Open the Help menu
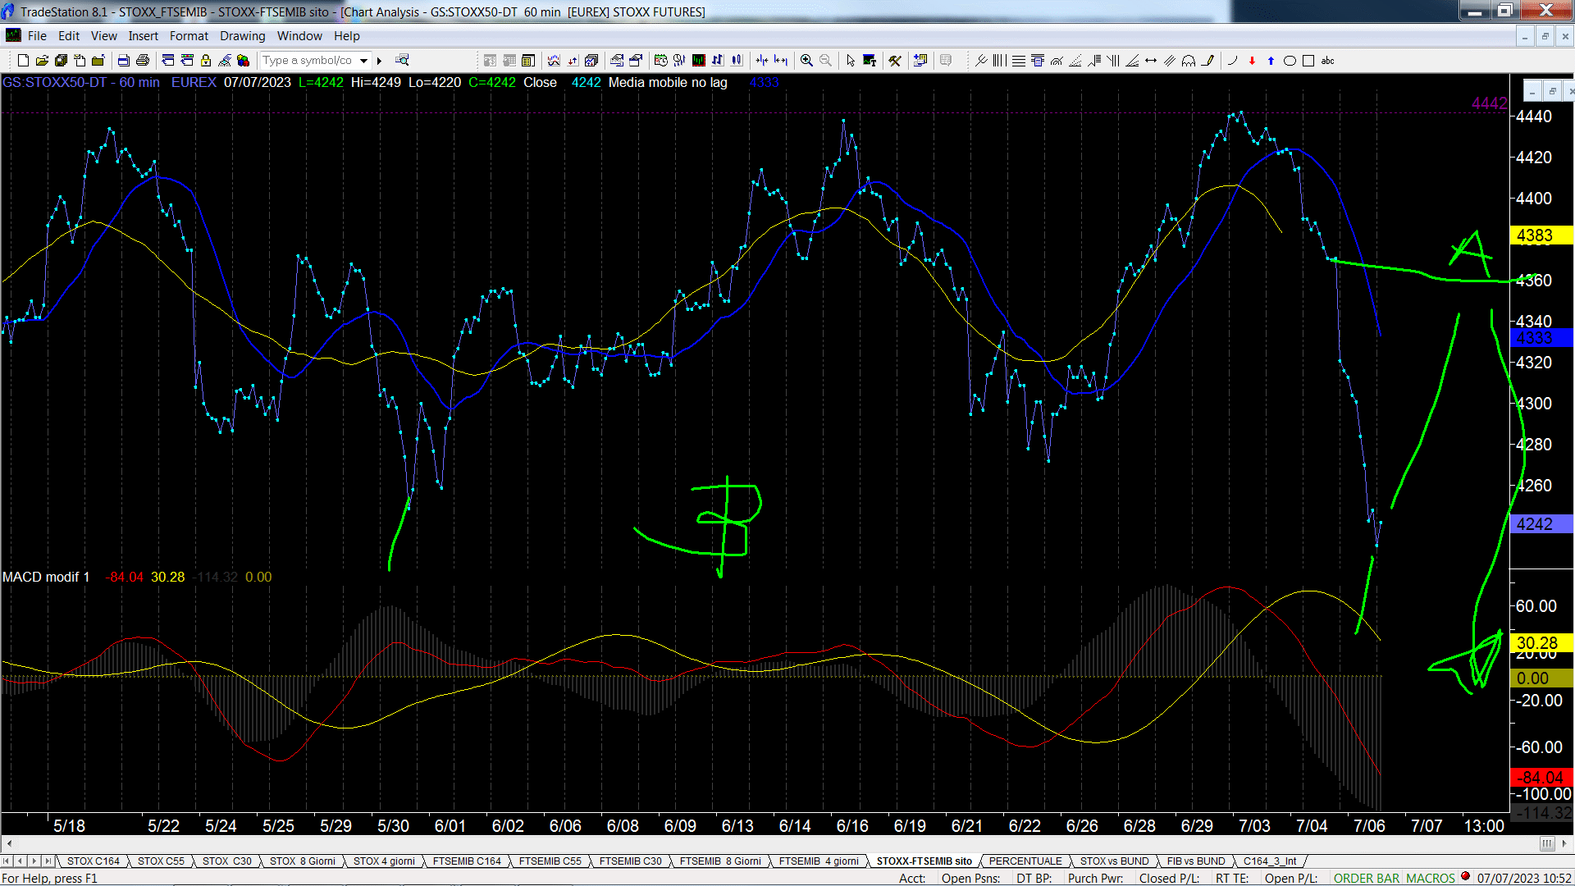The height and width of the screenshot is (886, 1575). pos(346,36)
